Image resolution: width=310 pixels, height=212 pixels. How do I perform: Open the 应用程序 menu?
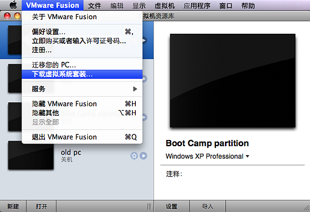197,6
